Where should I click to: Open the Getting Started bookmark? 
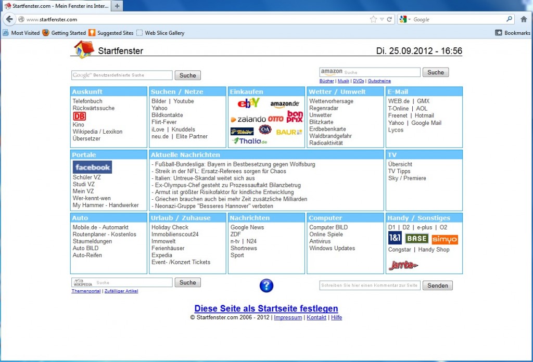tap(64, 33)
